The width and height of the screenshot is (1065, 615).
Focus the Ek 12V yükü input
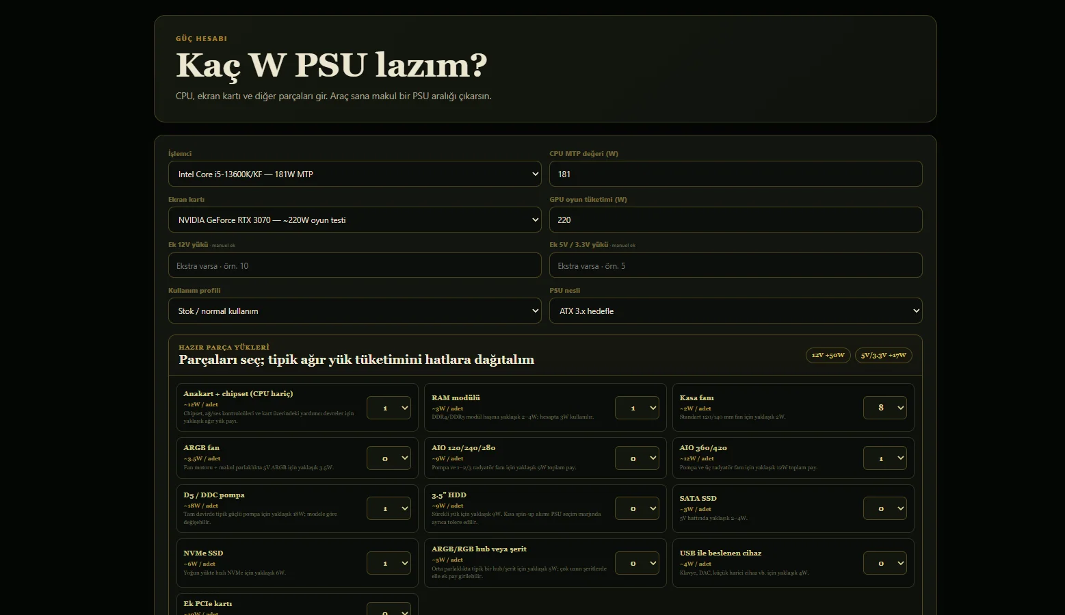tap(354, 265)
